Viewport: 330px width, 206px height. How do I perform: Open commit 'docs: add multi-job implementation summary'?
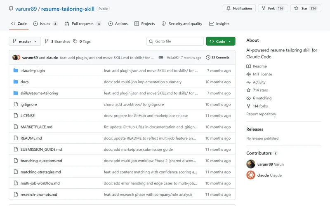tap(142, 82)
